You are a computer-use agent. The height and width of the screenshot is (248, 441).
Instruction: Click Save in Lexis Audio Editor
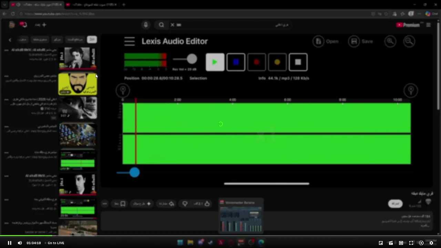361,41
